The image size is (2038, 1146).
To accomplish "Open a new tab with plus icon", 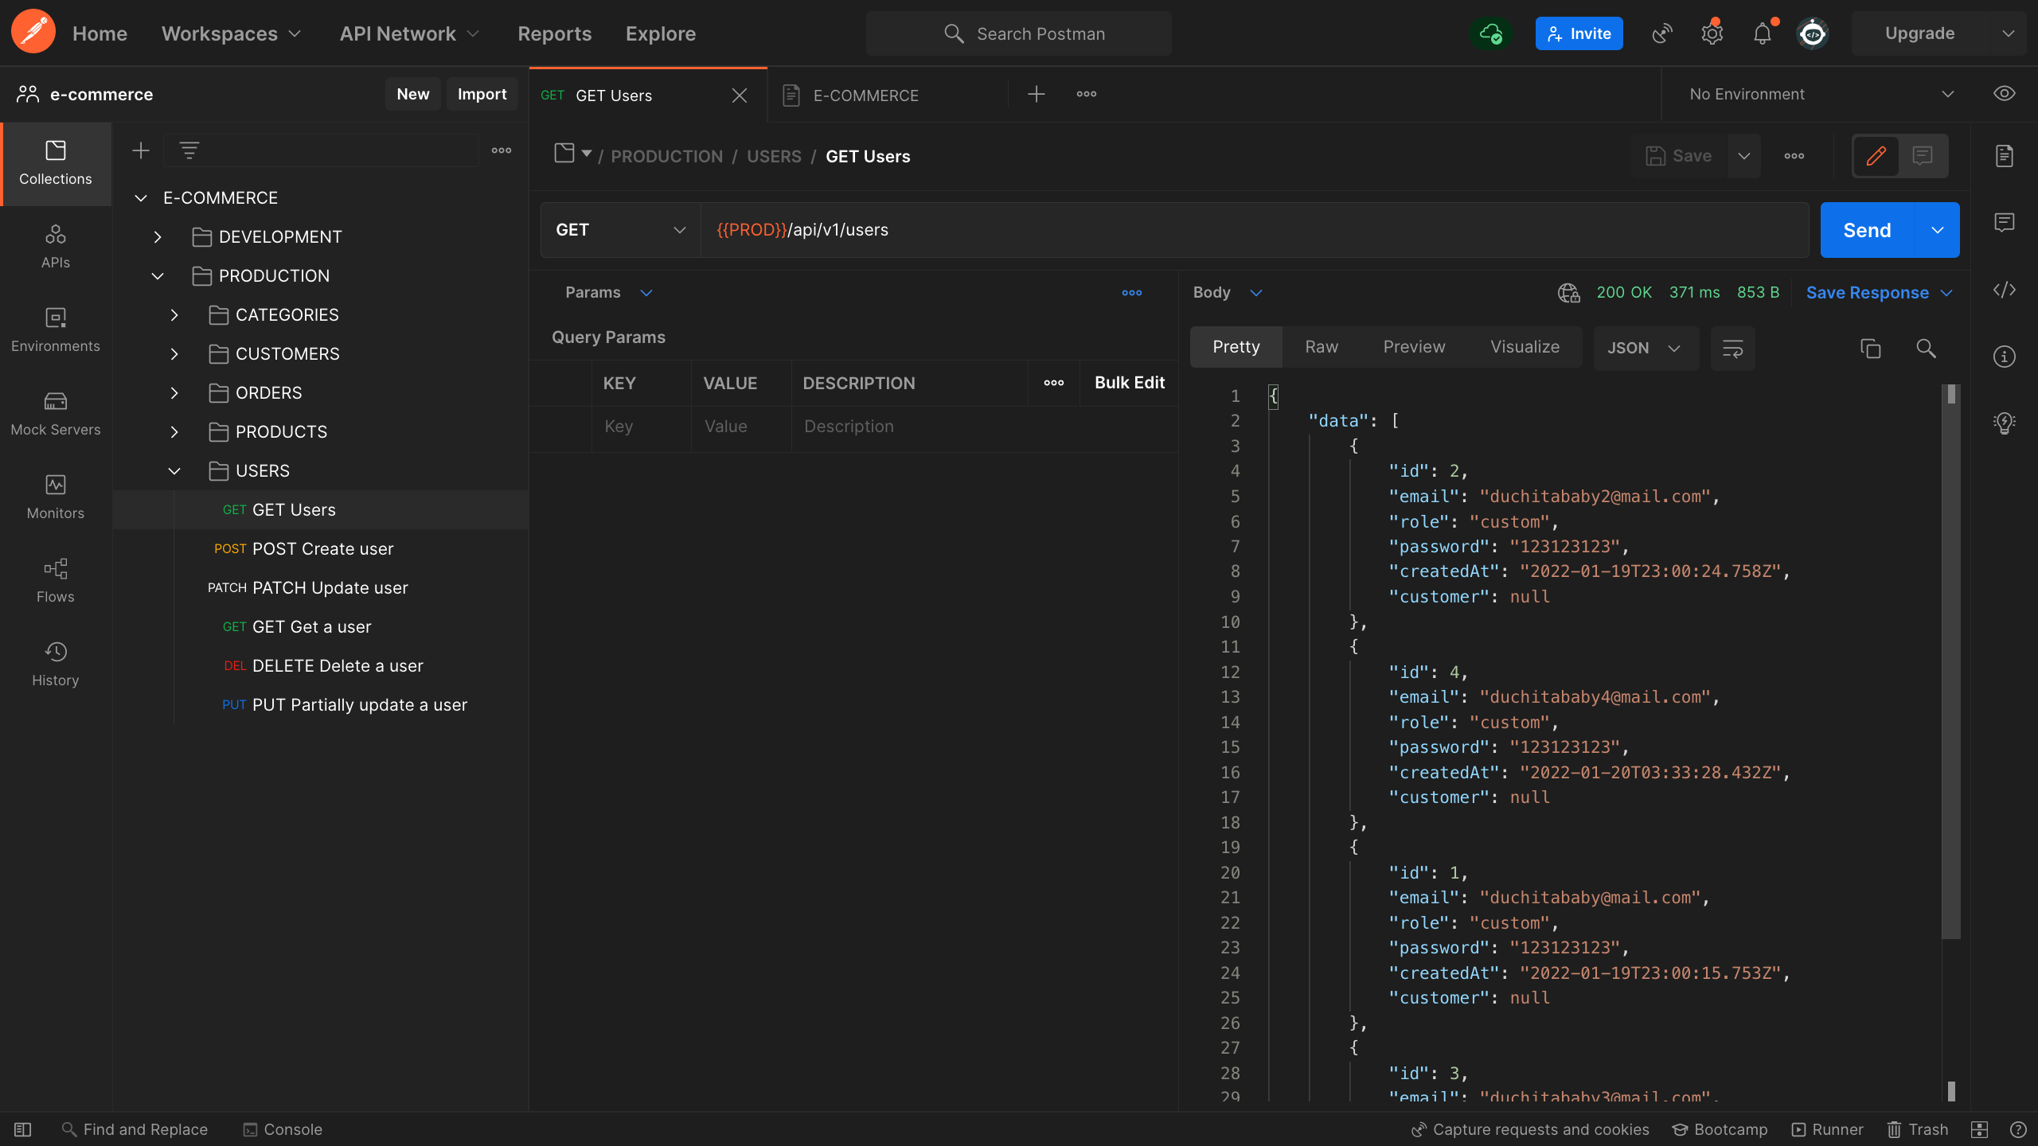I will 1037,95.
